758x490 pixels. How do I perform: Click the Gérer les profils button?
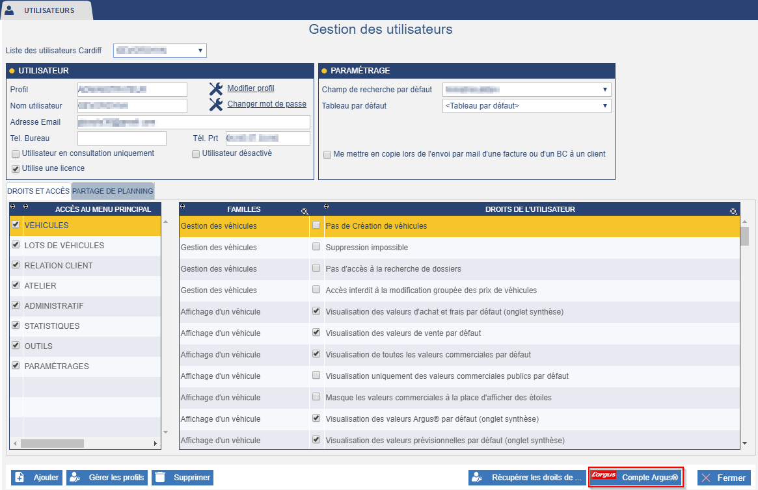click(x=107, y=478)
